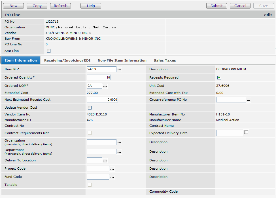Viewport: 276px width, 198px height.
Task: Open the Item No lookup ellipsis icon
Action: [119, 69]
